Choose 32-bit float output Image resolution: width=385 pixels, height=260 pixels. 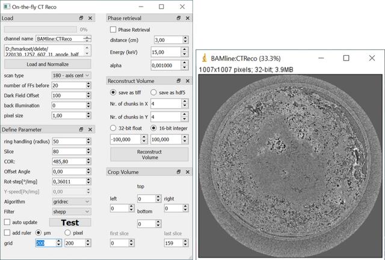tap(113, 128)
